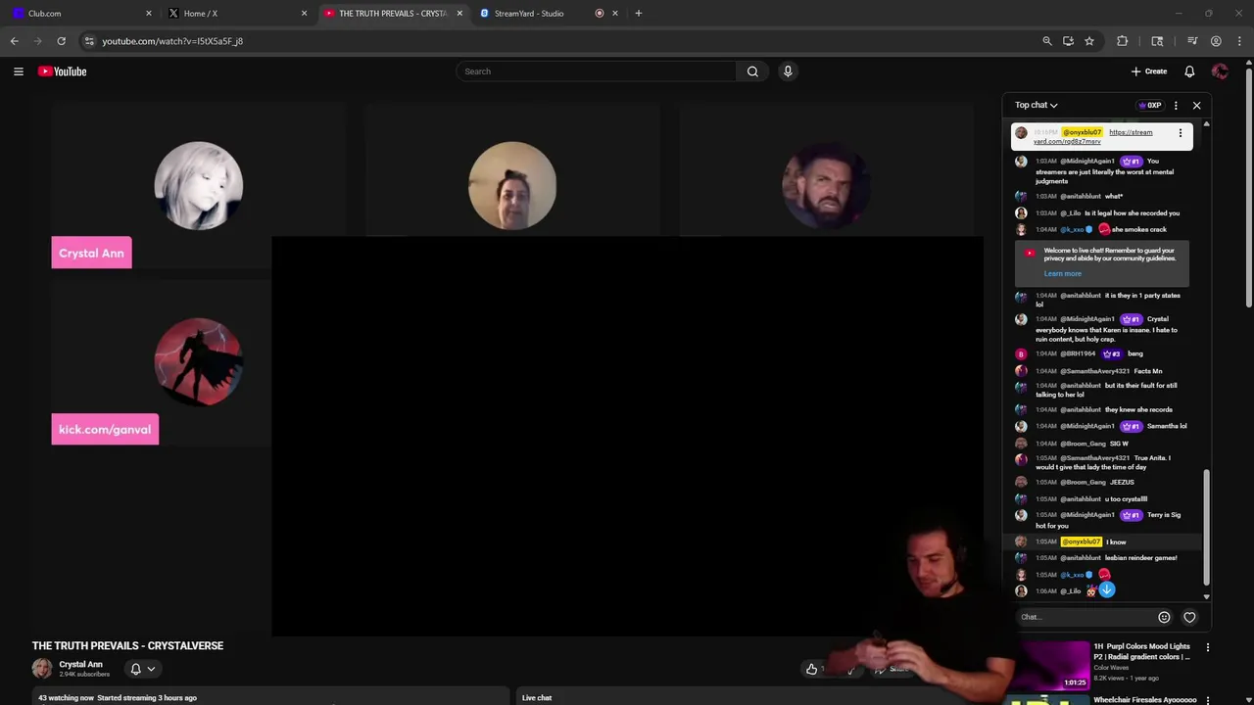Close the Club.com tab
The image size is (1254, 705).
pyautogui.click(x=149, y=13)
